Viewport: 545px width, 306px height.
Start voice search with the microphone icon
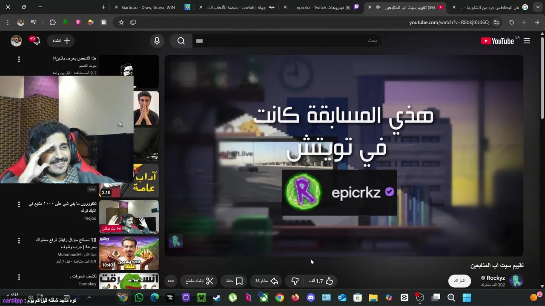pyautogui.click(x=157, y=41)
